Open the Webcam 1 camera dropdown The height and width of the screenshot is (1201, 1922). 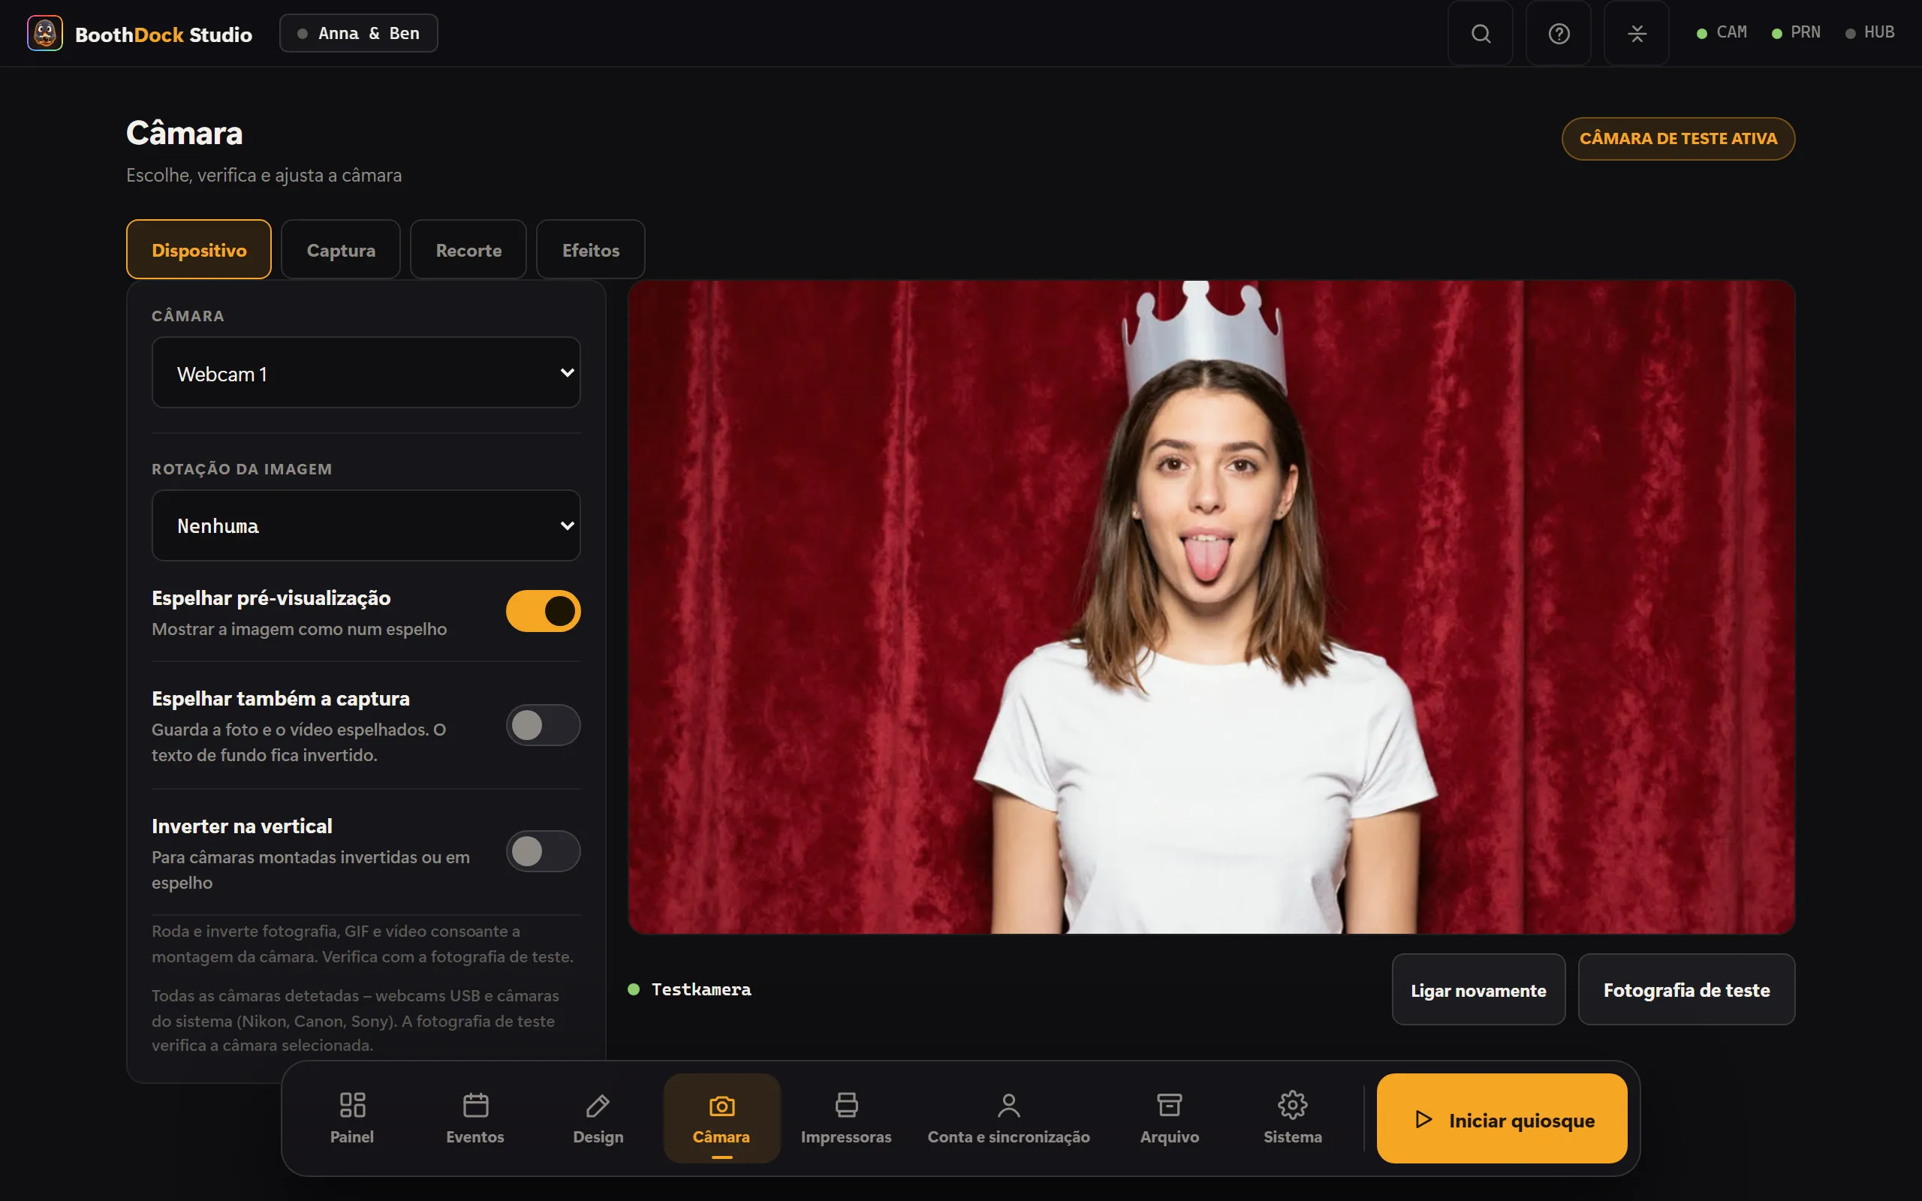[366, 372]
